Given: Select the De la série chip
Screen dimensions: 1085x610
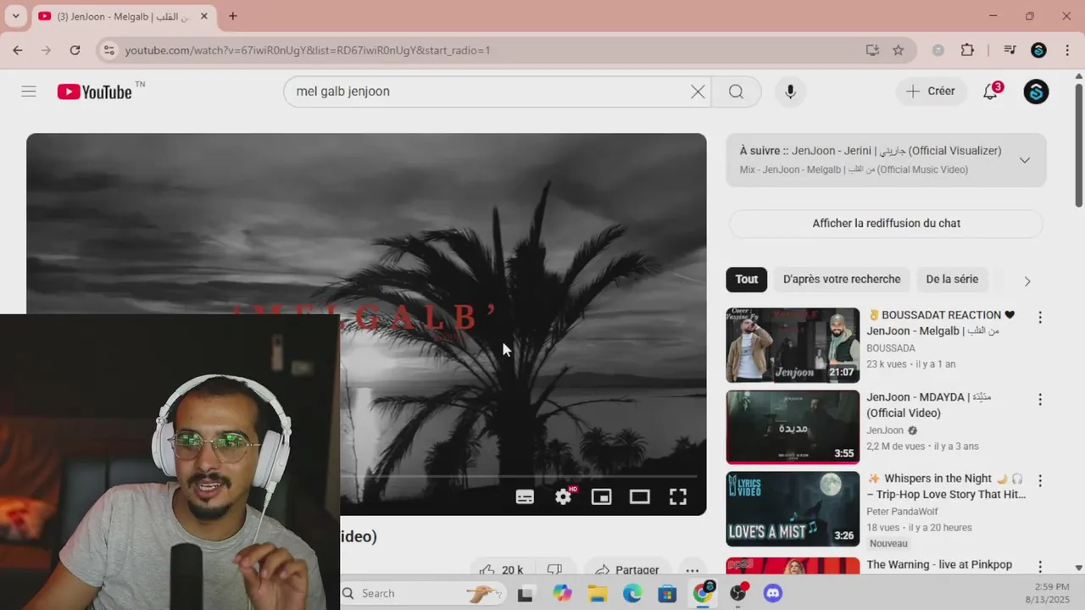Looking at the screenshot, I should (x=952, y=280).
